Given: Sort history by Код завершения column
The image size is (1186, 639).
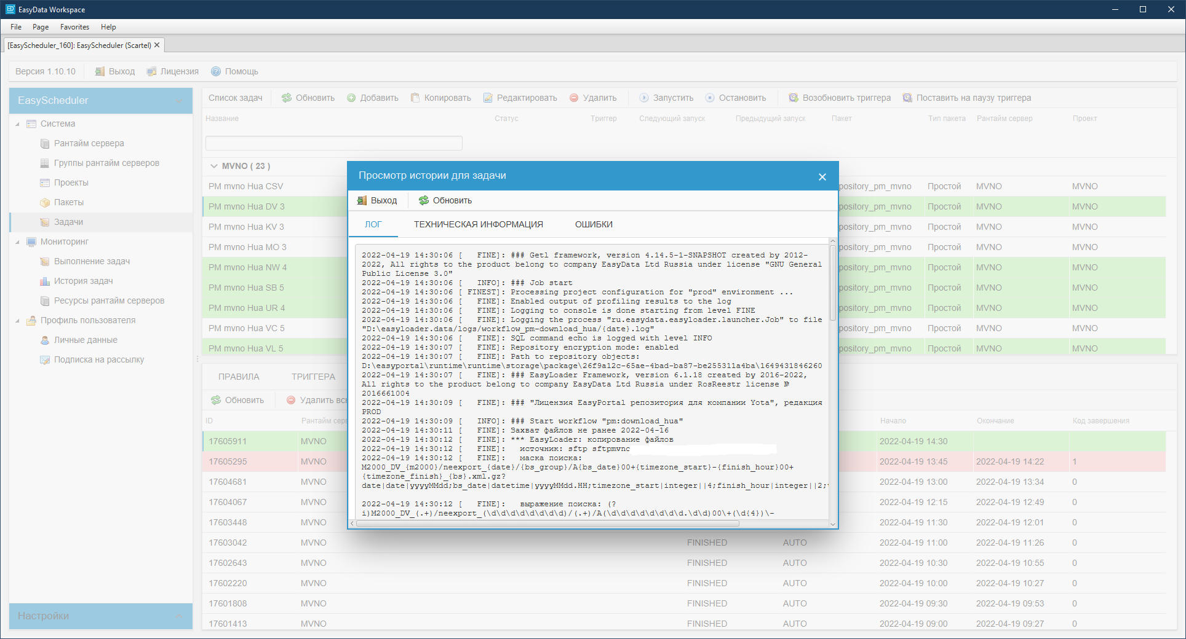Looking at the screenshot, I should tap(1101, 421).
